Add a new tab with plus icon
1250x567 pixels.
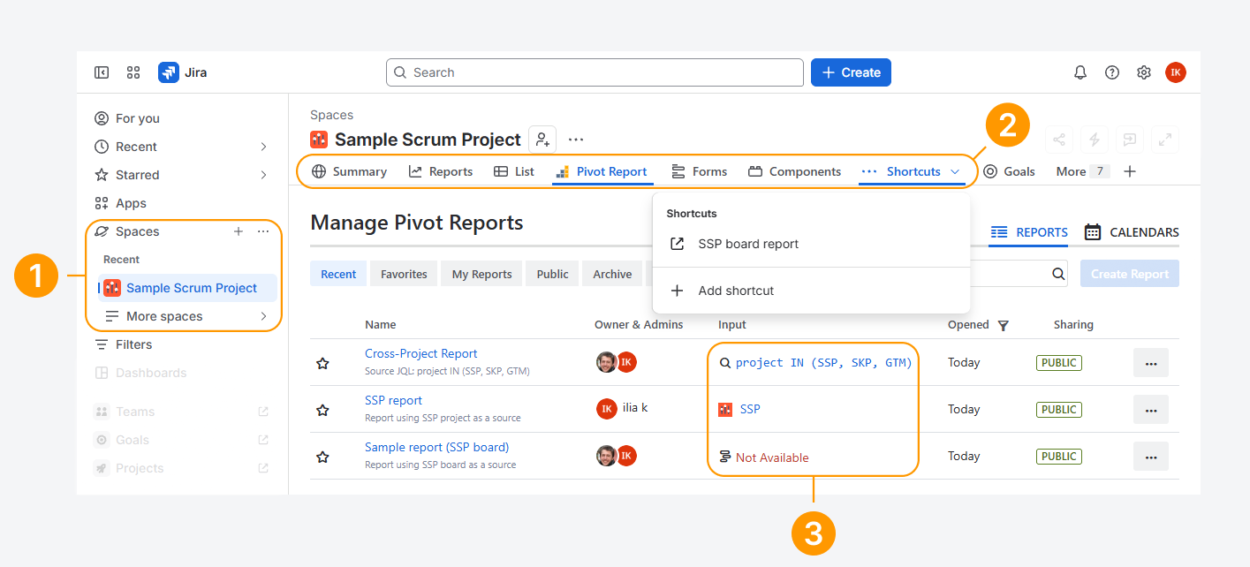(x=1130, y=171)
